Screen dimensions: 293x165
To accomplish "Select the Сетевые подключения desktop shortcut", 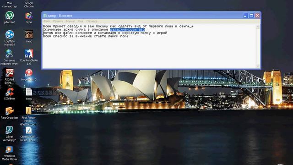I will 9,57.
